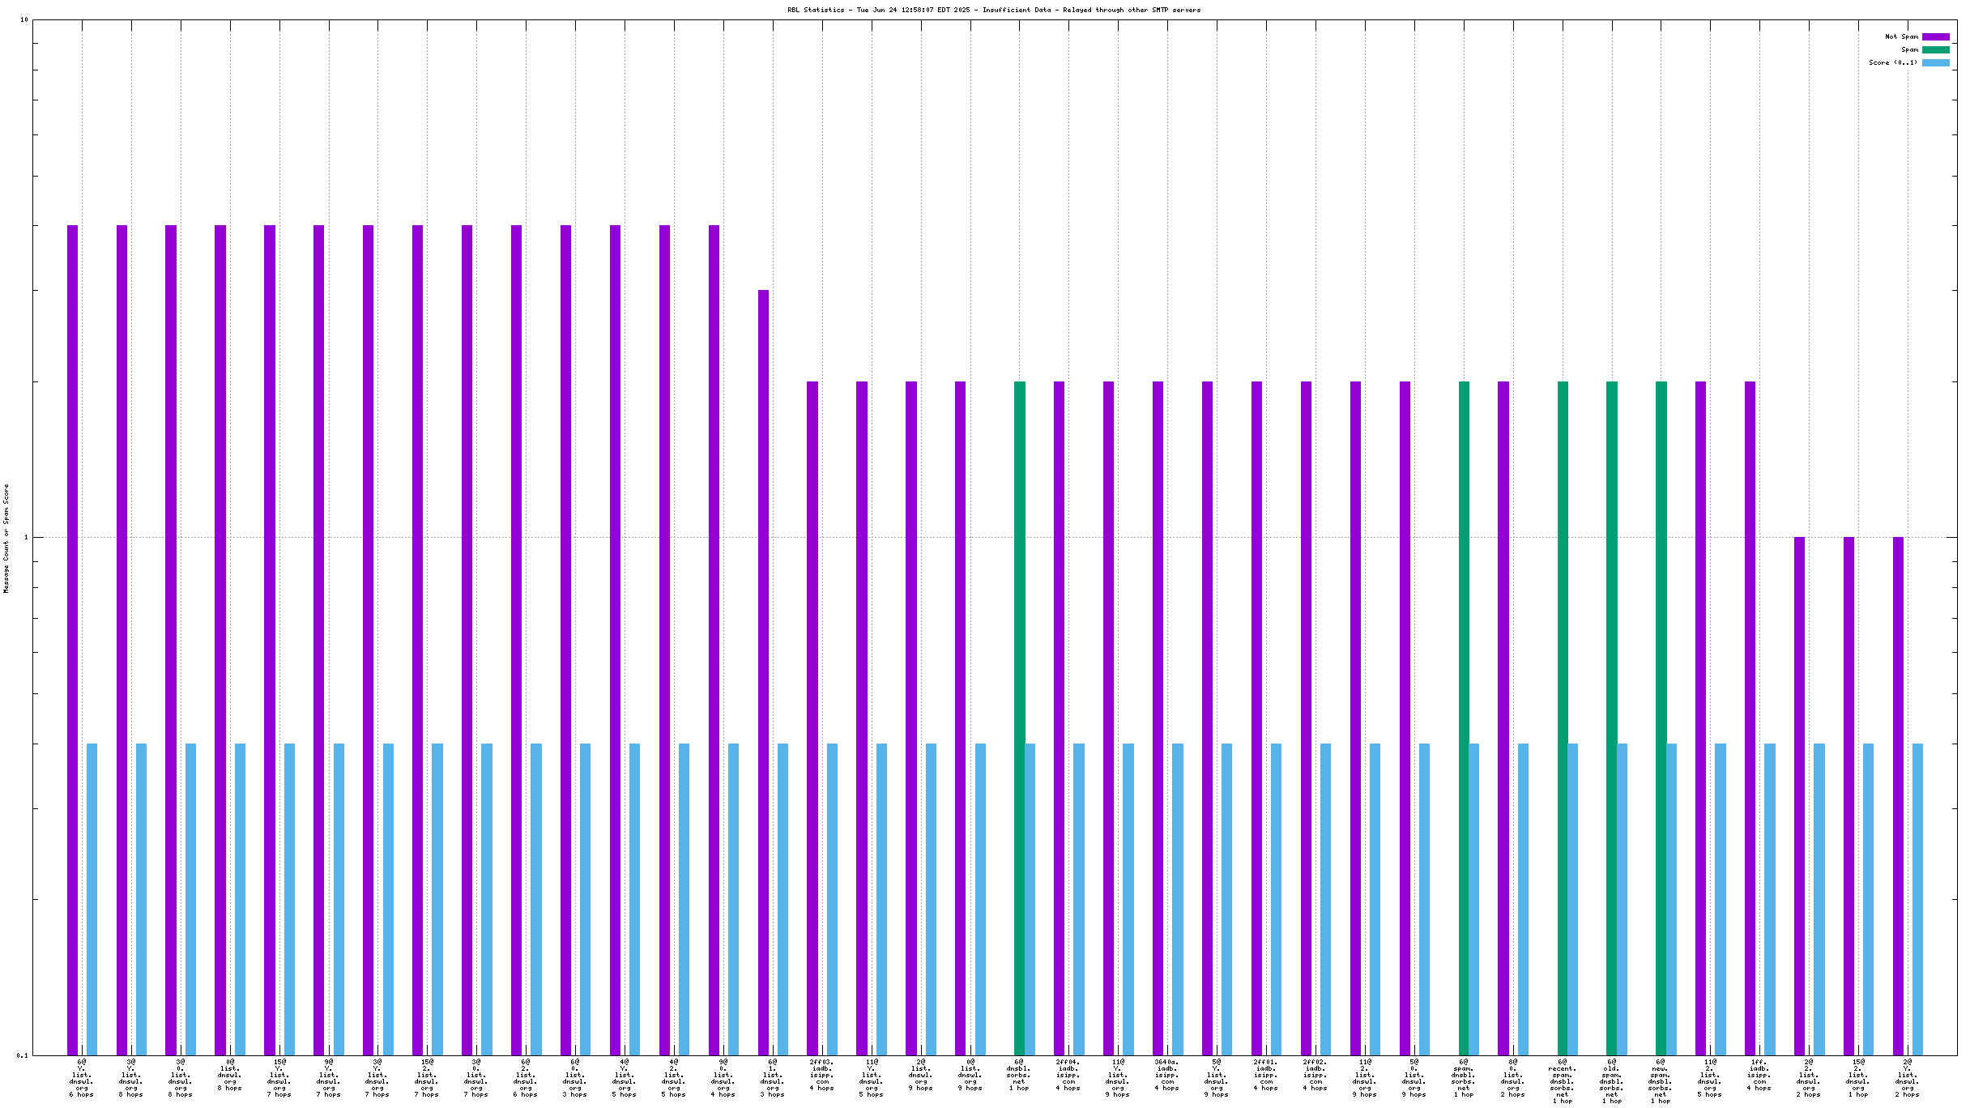The image size is (1970, 1108).
Task: Click the 1ff.iadb.isipp.com x-axis label
Action: click(x=1759, y=1075)
